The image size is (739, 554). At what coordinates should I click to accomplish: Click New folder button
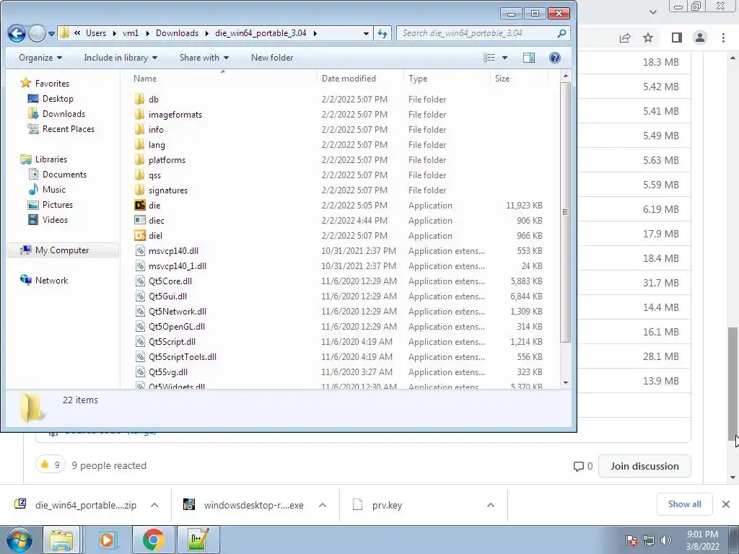click(272, 58)
